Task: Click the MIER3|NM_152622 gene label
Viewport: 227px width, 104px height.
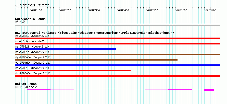Action: click(x=27, y=87)
